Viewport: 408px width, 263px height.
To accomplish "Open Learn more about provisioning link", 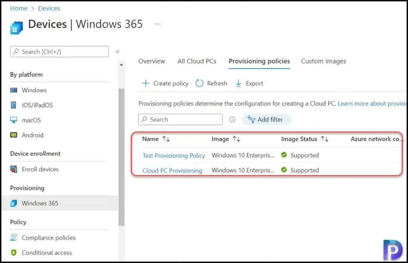I will 373,103.
